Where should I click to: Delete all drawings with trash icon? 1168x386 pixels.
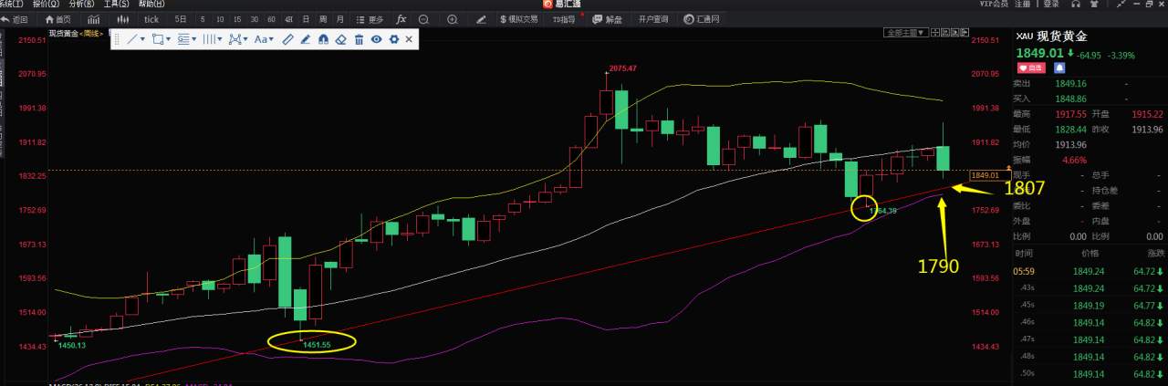(359, 39)
